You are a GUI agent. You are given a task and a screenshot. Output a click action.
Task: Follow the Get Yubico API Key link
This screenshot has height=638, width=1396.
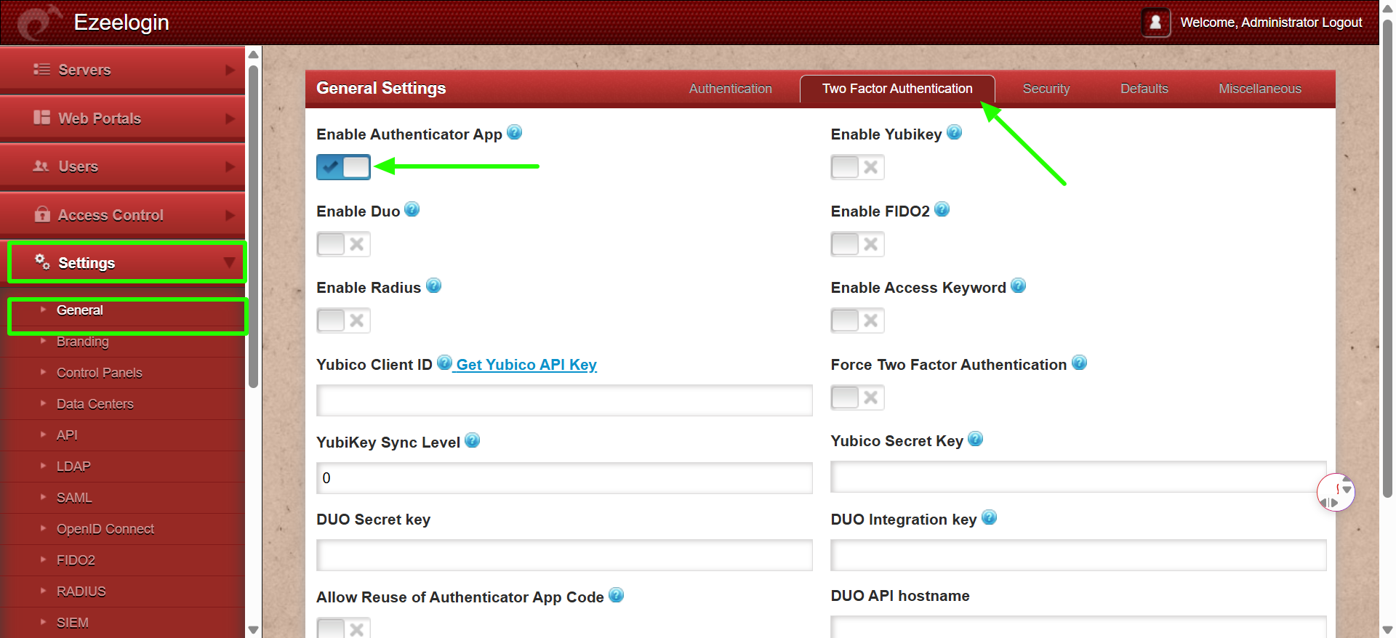click(526, 365)
